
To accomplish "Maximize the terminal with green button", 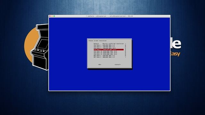I will pyautogui.click(x=54, y=16).
